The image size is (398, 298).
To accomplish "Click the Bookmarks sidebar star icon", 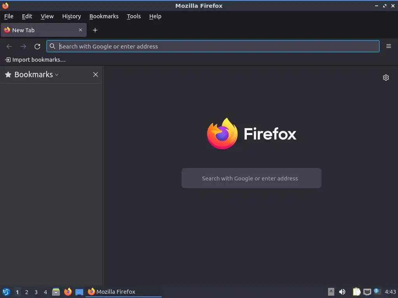I will pos(8,74).
